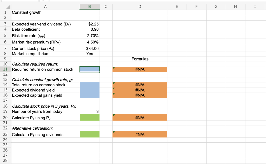Image resolution: width=266 pixels, height=164 pixels.
Task: Click the blue merged cell under constant growth section
Action: click(89, 90)
